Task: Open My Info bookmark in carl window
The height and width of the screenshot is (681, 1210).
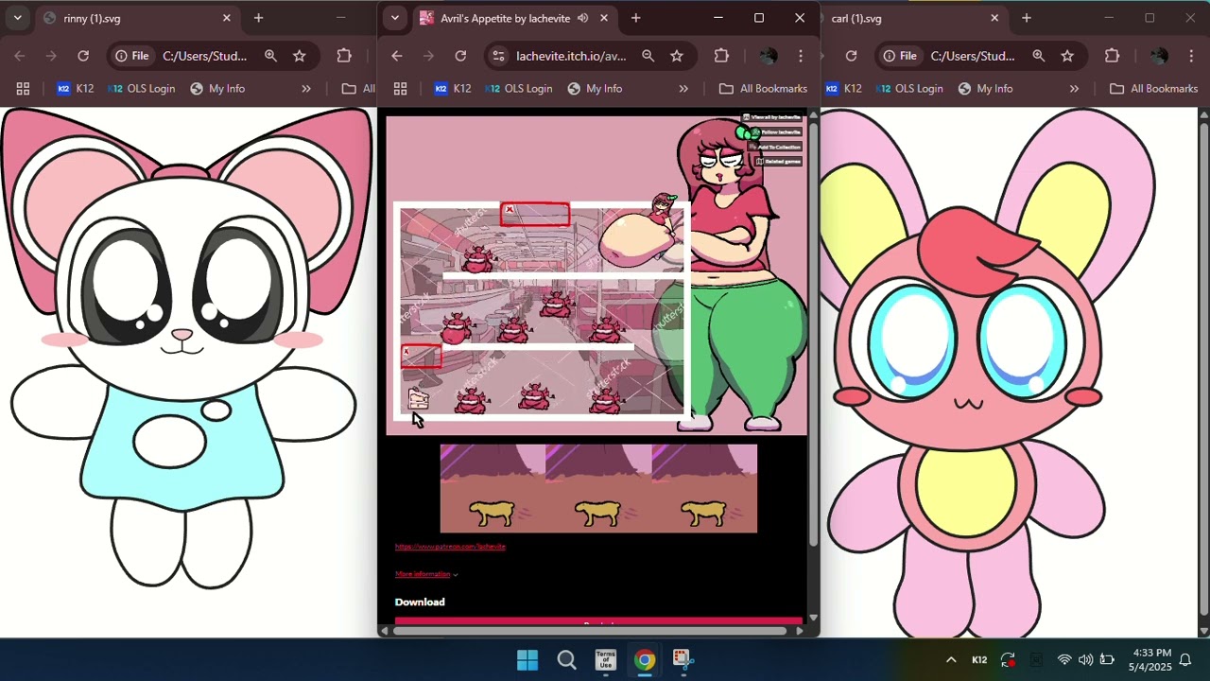Action: coord(985,89)
